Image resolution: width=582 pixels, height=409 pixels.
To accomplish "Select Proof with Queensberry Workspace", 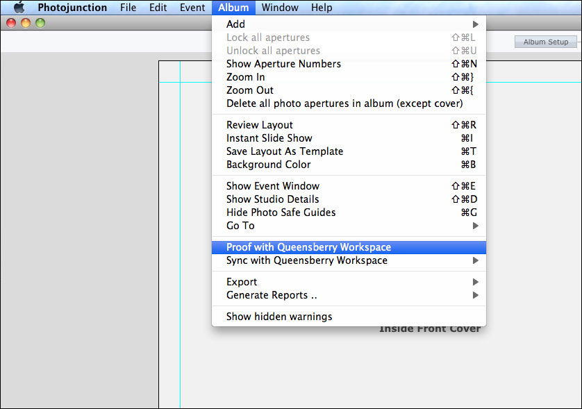I will [x=349, y=247].
